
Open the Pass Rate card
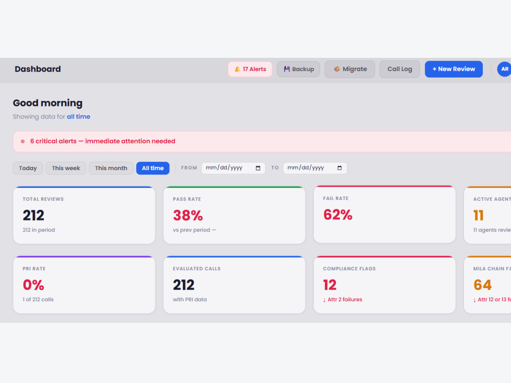pyautogui.click(x=235, y=215)
